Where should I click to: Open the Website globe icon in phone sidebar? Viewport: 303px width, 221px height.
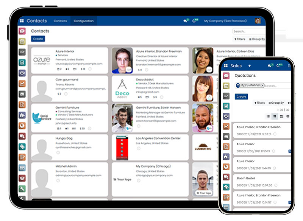click(x=226, y=167)
